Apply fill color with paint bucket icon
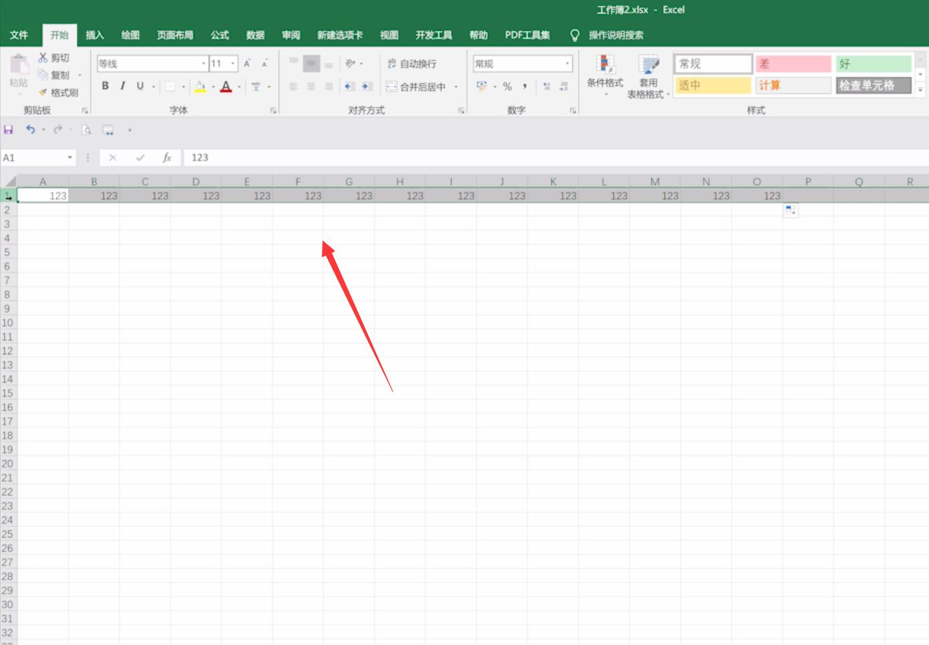The height and width of the screenshot is (645, 929). 200,86
